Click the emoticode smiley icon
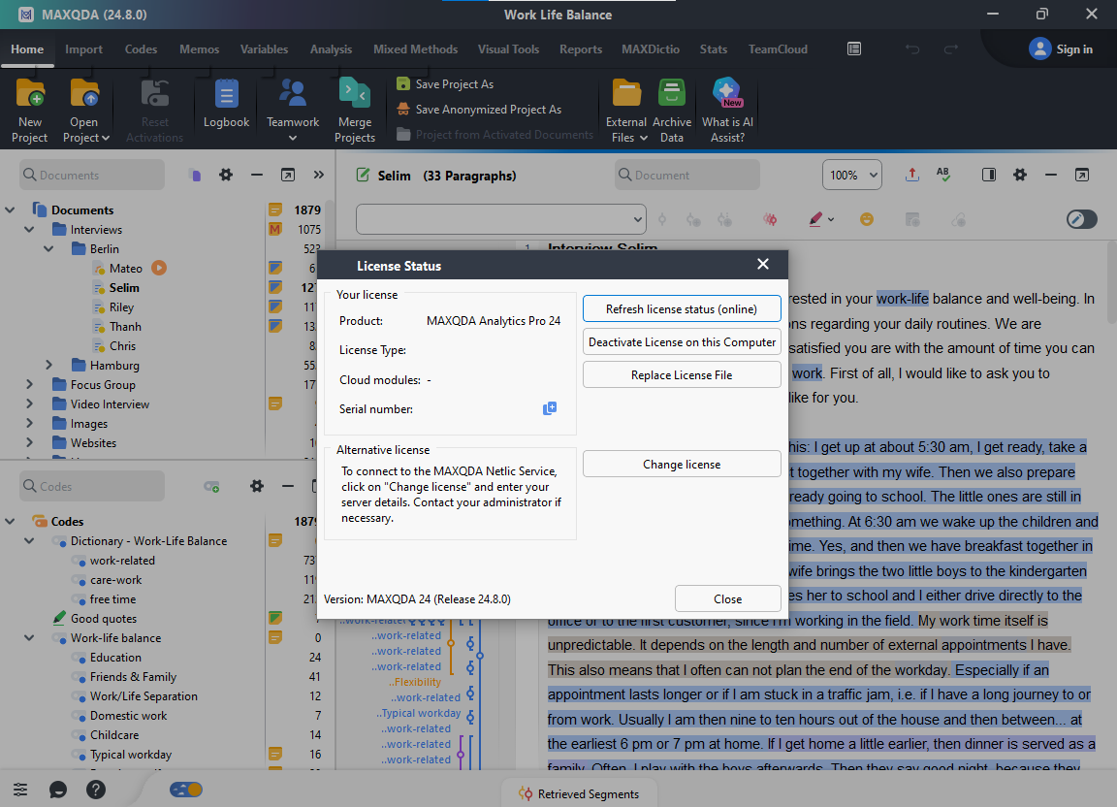Image resolution: width=1117 pixels, height=807 pixels. 866,219
